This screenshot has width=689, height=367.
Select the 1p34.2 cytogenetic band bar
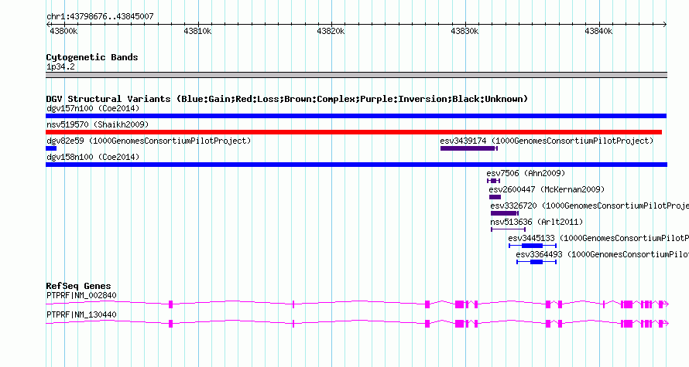click(x=356, y=75)
